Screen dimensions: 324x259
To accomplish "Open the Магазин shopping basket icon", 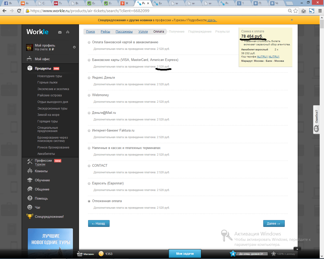I will click(80, 254).
